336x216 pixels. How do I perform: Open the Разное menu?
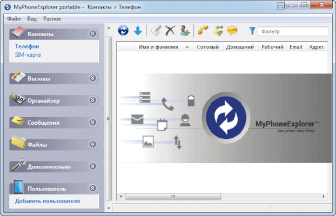click(x=52, y=19)
